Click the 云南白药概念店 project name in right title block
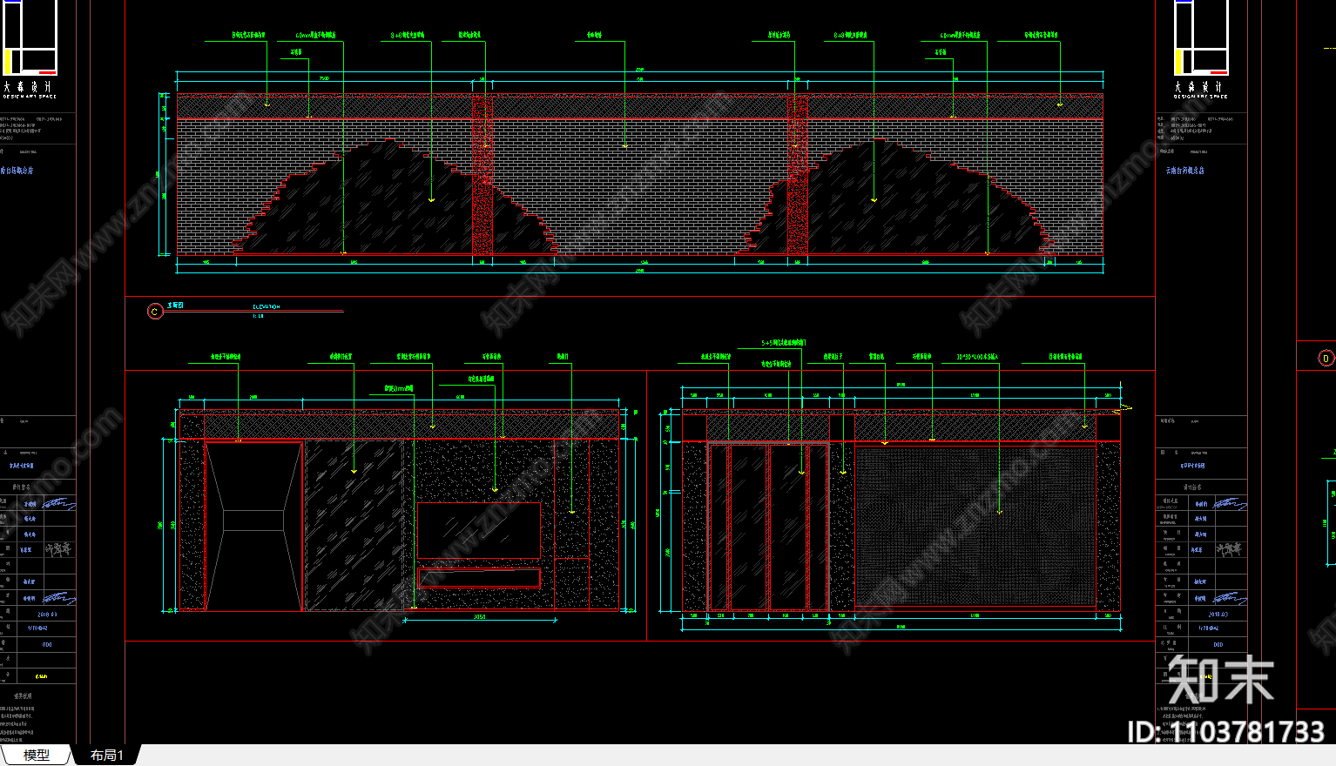Screen dimensions: 1336x766 pos(1185,171)
